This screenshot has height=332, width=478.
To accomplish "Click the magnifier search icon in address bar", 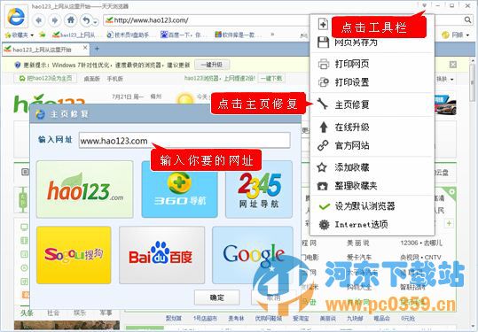I will 467,20.
